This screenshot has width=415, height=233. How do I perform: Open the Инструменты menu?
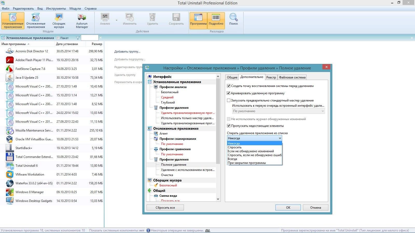[56, 9]
